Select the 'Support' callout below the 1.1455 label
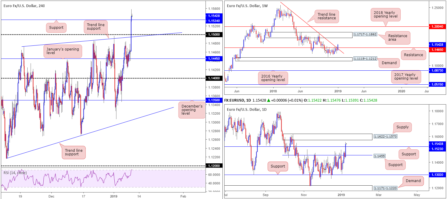 coord(395,165)
